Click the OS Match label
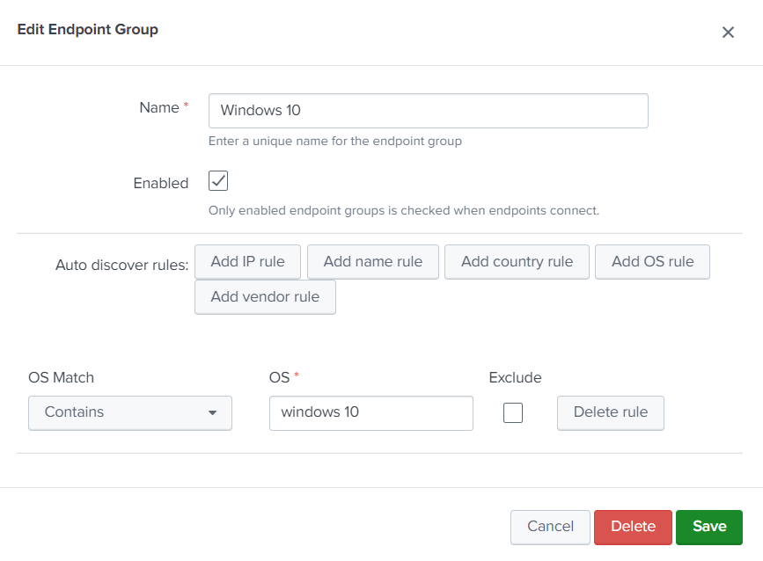763x561 pixels. tap(61, 377)
